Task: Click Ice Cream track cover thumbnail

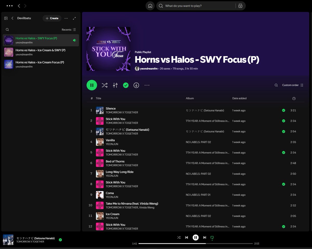Action: [100, 216]
